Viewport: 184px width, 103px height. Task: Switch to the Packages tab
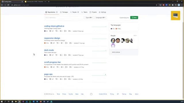click(64, 12)
